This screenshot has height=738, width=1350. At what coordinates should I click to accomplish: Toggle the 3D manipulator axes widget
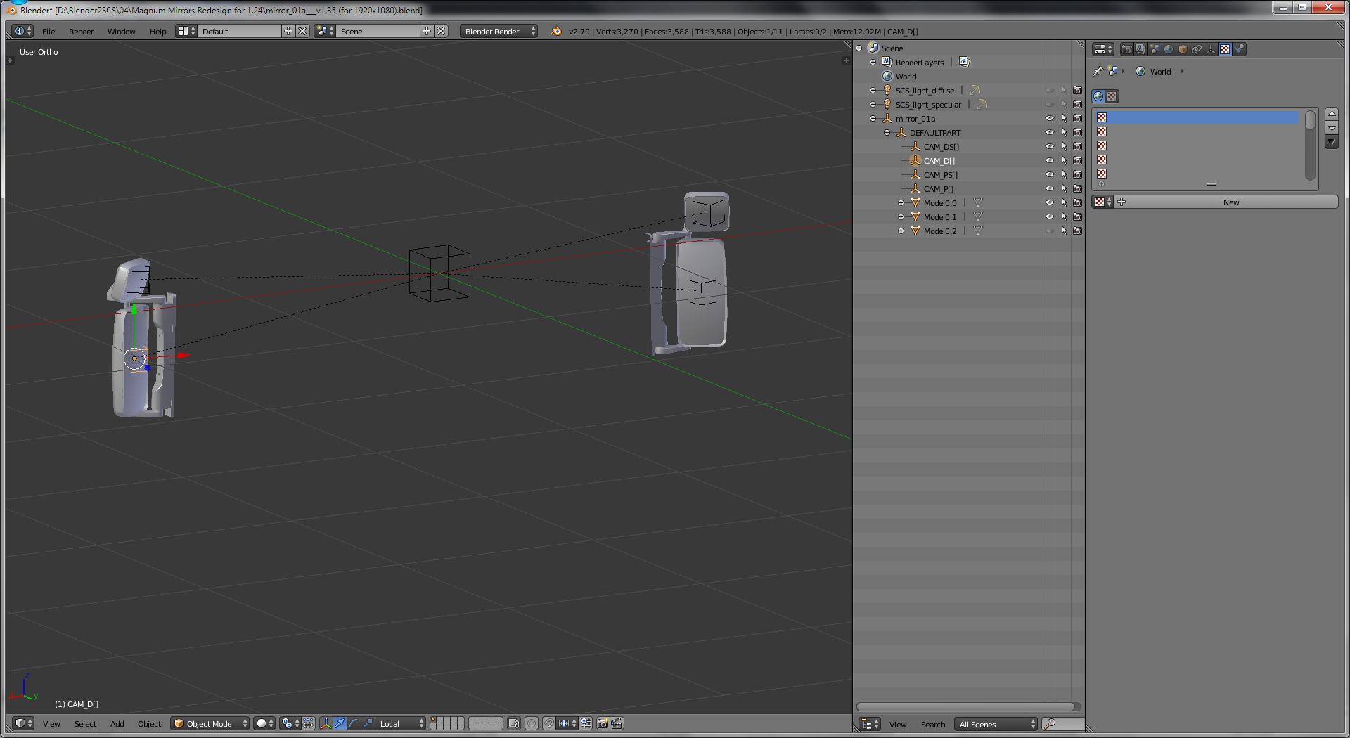click(326, 723)
